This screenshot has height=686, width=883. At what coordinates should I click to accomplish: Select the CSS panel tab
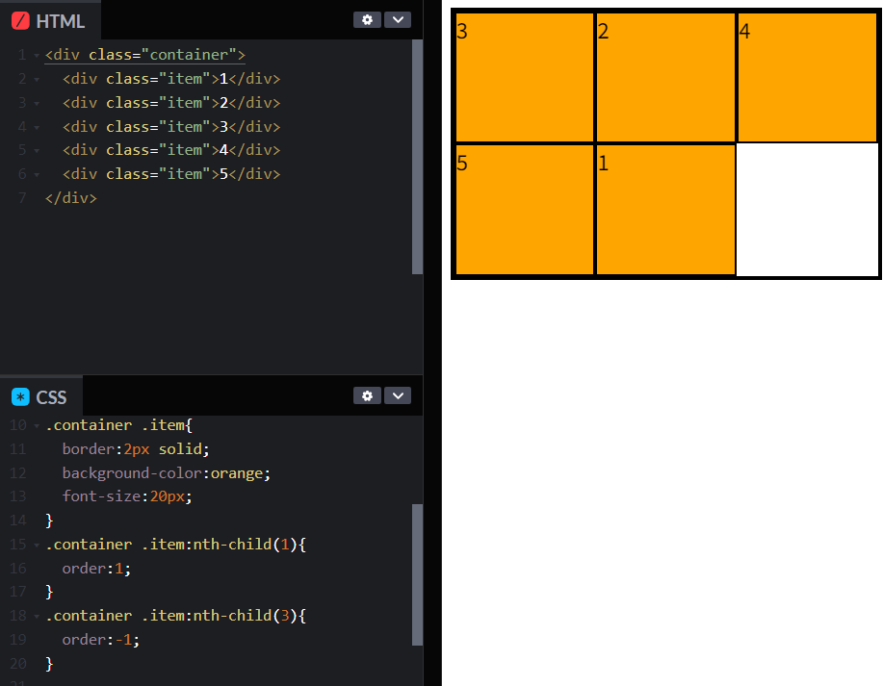click(40, 396)
